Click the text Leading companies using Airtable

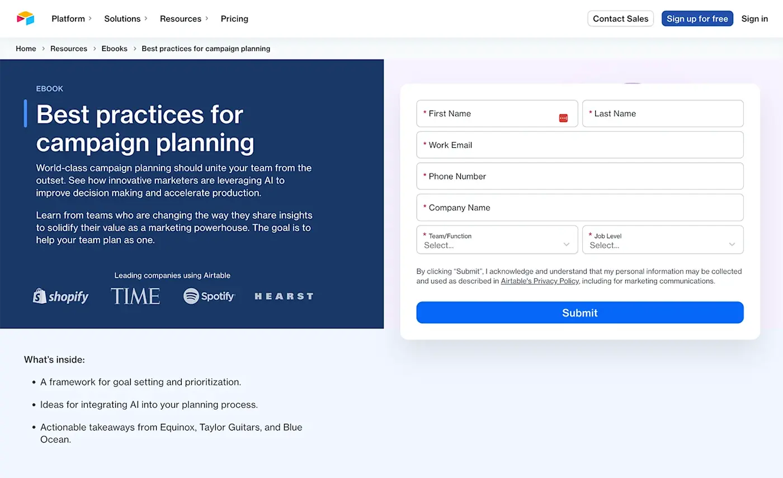coord(172,275)
